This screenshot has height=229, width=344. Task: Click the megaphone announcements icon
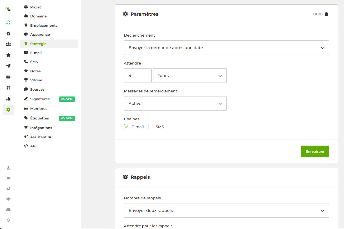tap(8, 189)
